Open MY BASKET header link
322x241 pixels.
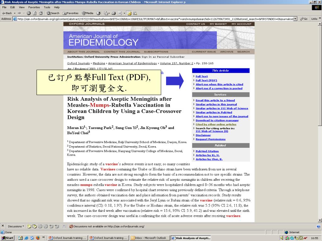tap(218, 24)
